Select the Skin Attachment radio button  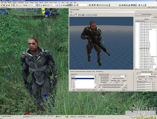(x=99, y=79)
